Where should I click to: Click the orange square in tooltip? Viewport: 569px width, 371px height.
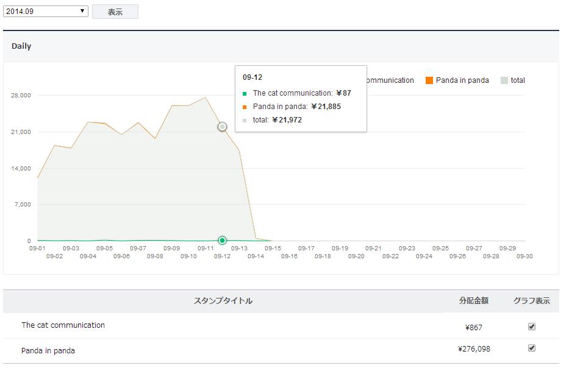tap(245, 107)
